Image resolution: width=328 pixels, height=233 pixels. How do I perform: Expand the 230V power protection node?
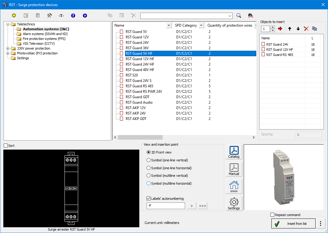(8, 48)
